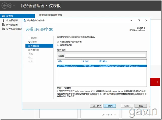Click the 上一步(P) previous button

[96, 106]
